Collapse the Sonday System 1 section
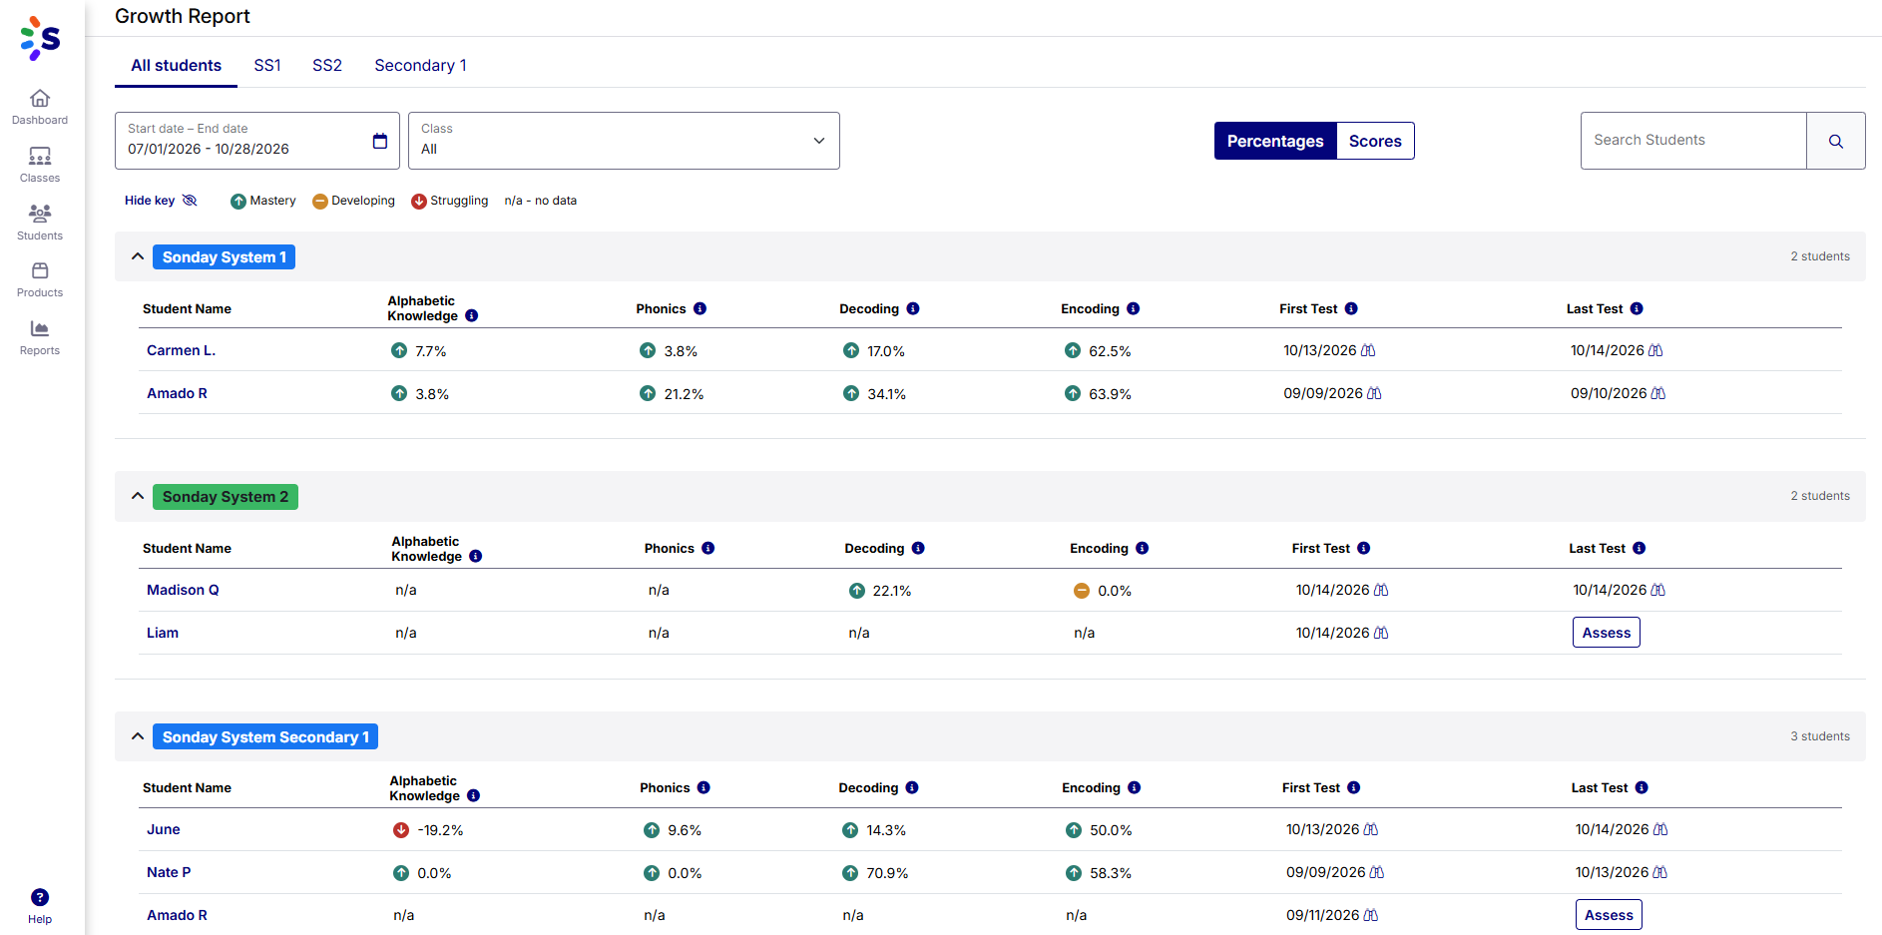Image resolution: width=1882 pixels, height=935 pixels. coord(138,256)
